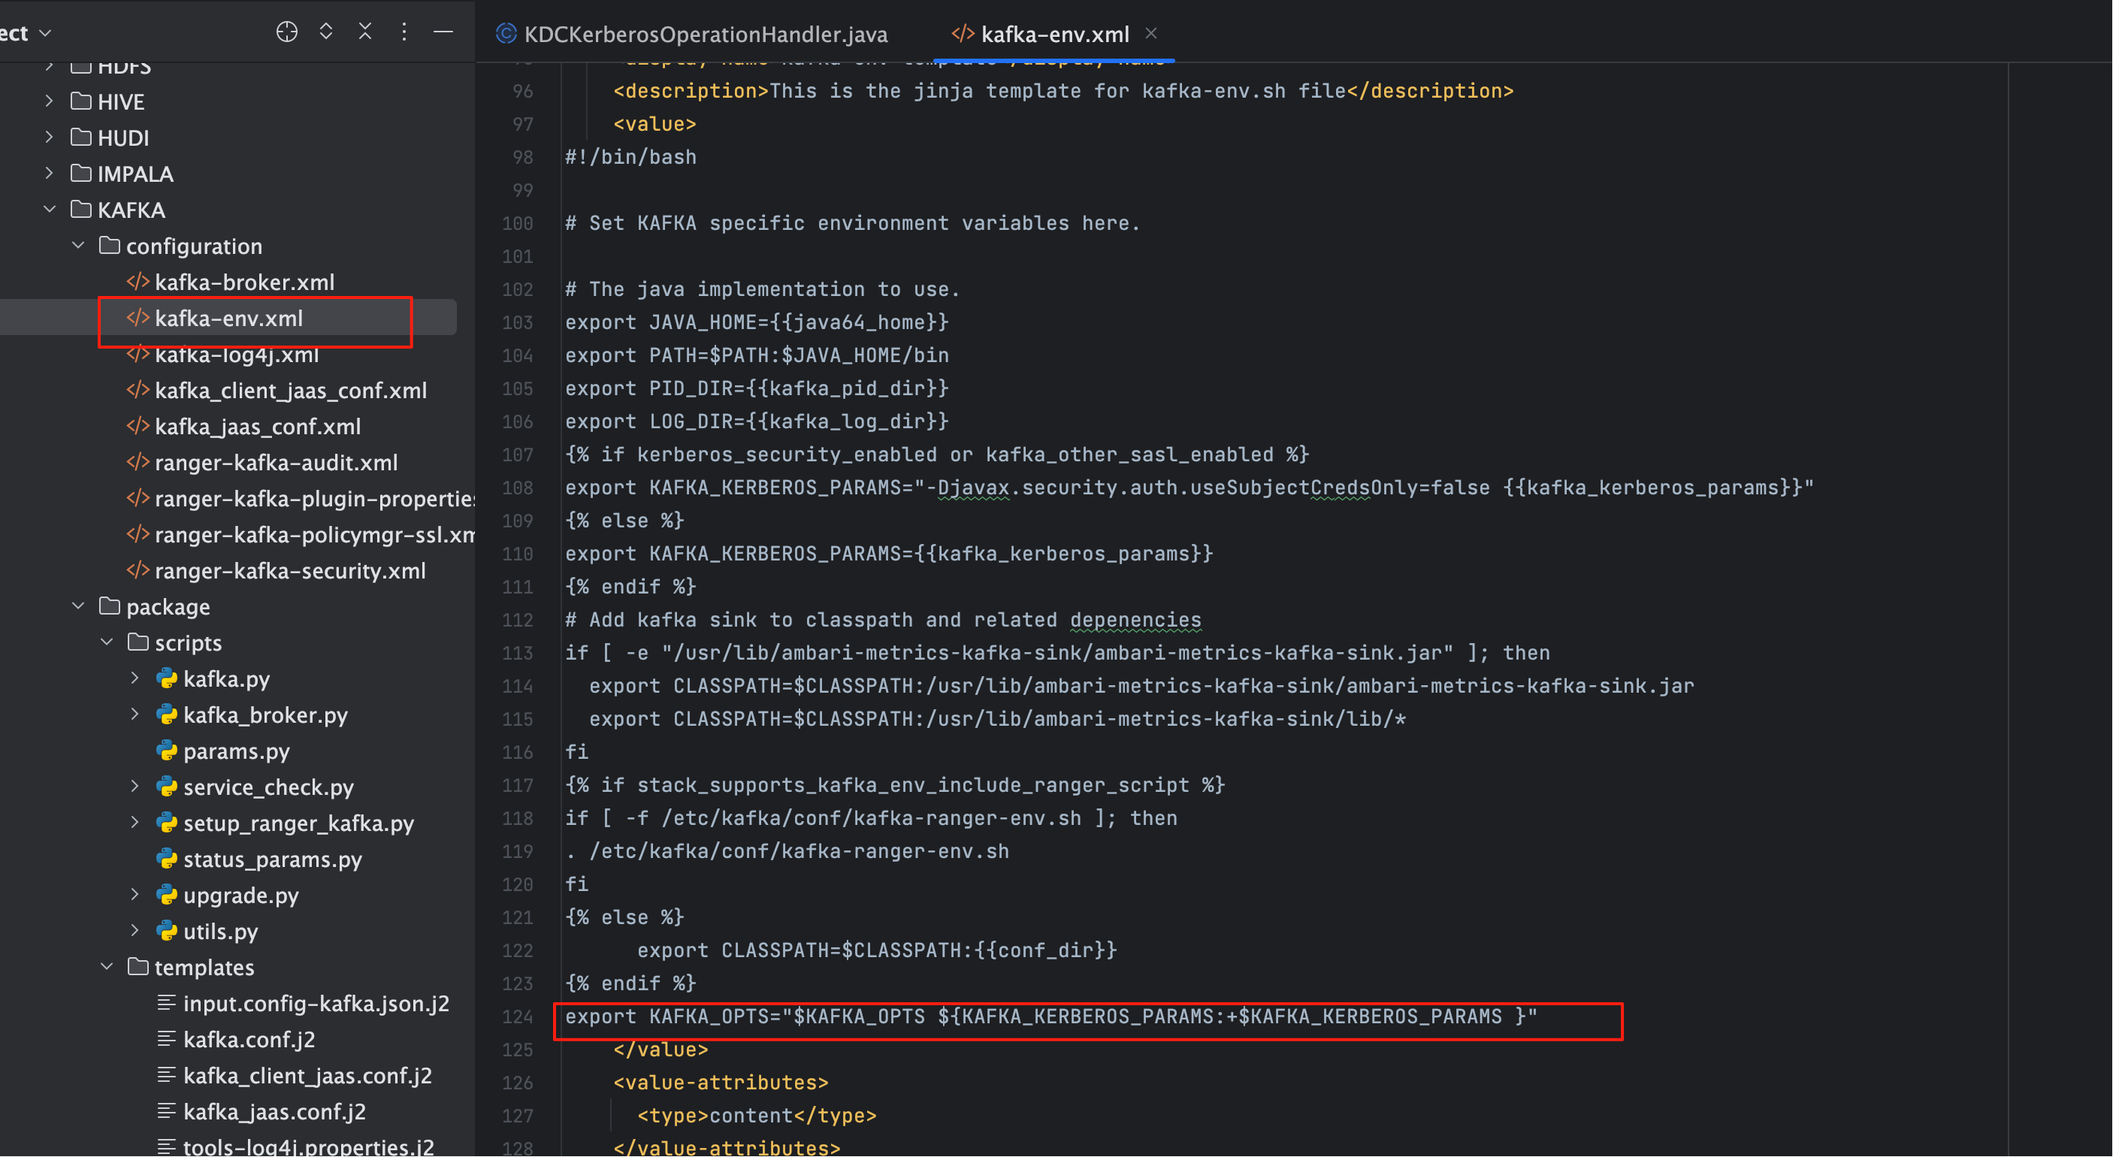Close the kafka-env.xml tab
This screenshot has height=1157, width=2113.
tap(1151, 34)
